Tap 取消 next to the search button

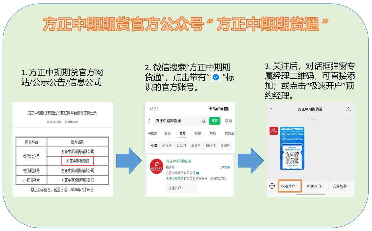point(228,121)
